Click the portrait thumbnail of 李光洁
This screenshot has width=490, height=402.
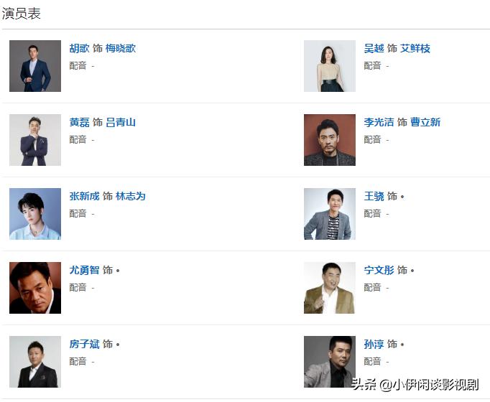pyautogui.click(x=330, y=140)
